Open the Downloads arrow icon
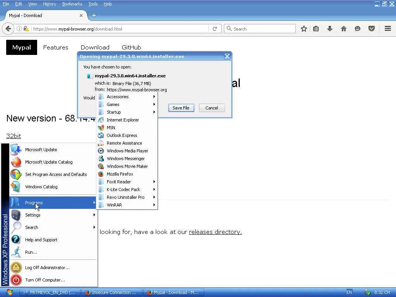 (x=330, y=29)
